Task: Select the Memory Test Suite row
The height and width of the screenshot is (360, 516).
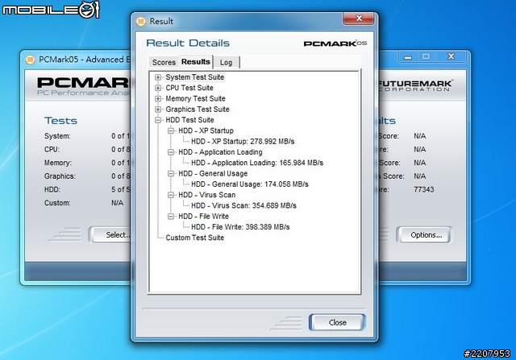Action: [x=195, y=98]
